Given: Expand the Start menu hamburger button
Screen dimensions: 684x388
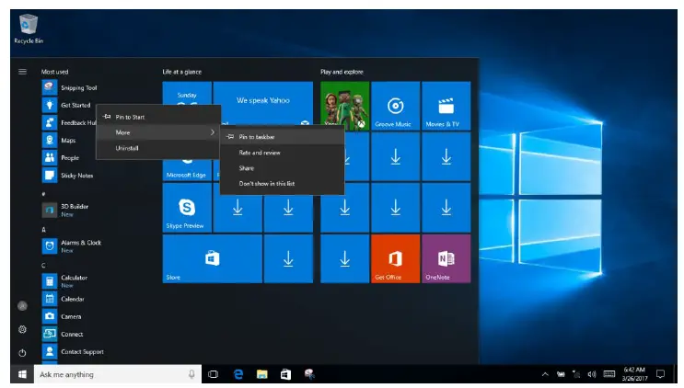Looking at the screenshot, I should tap(22, 71).
